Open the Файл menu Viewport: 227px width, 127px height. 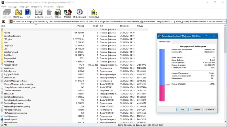pos(4,7)
